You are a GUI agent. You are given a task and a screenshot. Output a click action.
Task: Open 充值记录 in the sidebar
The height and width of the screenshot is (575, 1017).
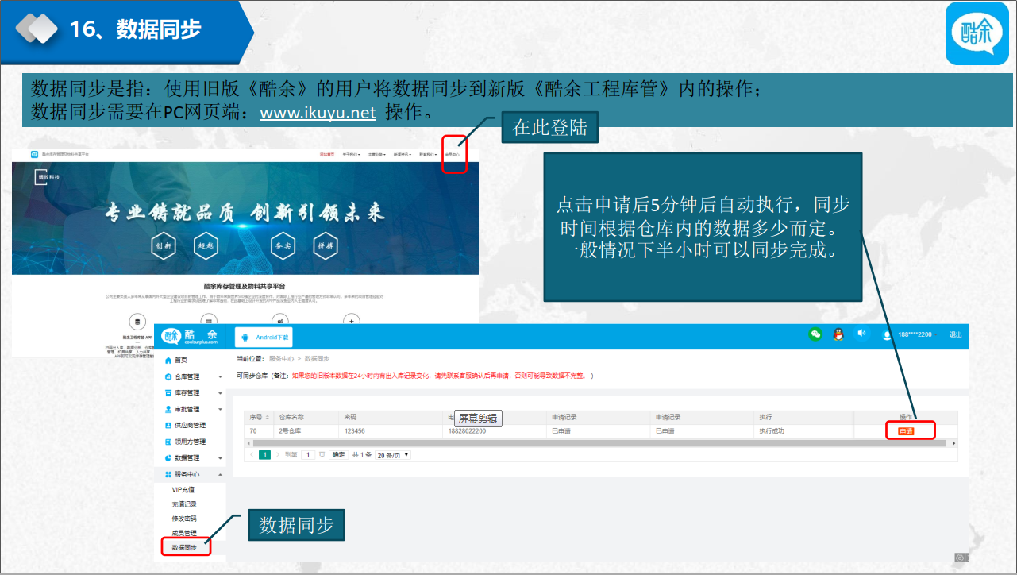click(x=184, y=504)
